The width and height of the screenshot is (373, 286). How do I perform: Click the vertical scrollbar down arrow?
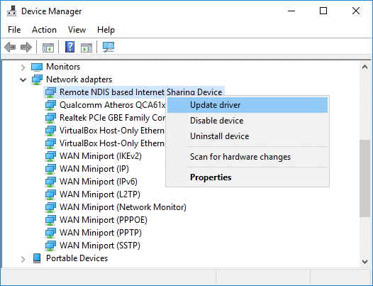point(365,261)
